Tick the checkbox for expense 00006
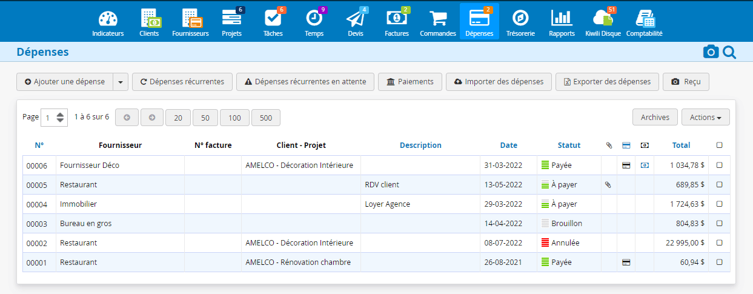The image size is (753, 294). coord(719,165)
